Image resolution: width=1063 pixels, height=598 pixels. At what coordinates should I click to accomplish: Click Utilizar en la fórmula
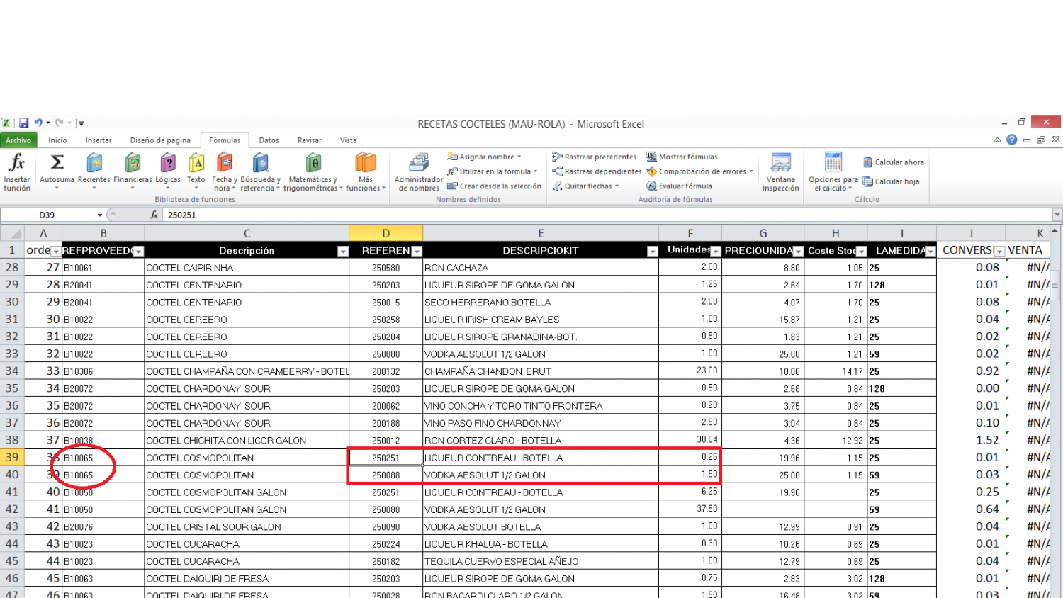492,171
